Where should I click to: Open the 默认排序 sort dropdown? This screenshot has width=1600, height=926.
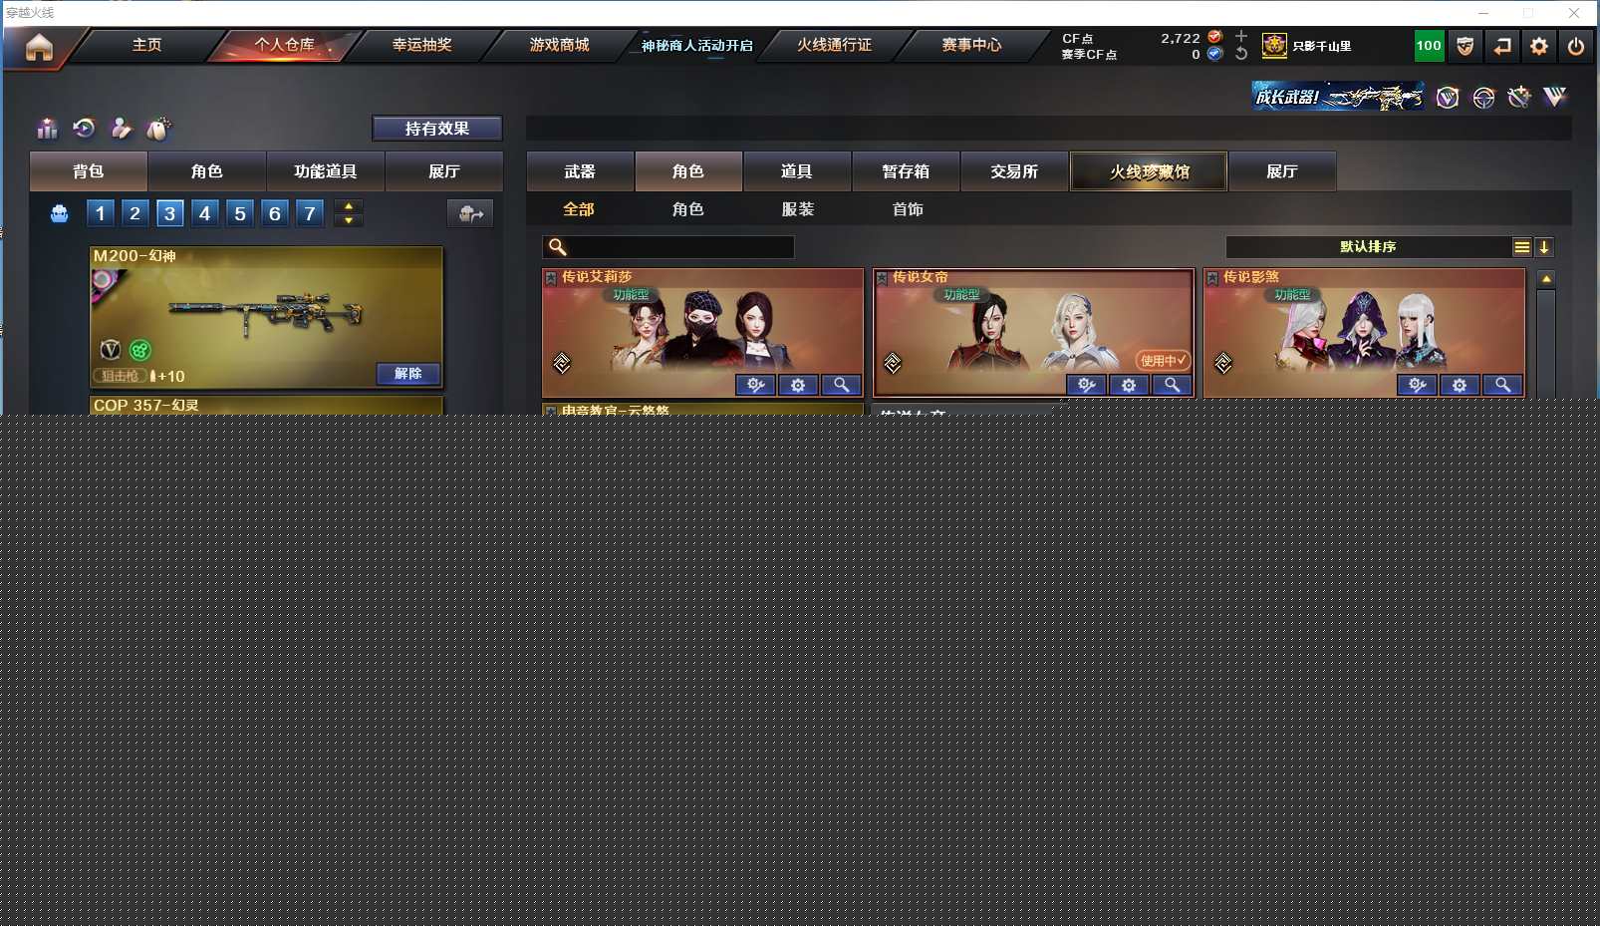(1368, 247)
